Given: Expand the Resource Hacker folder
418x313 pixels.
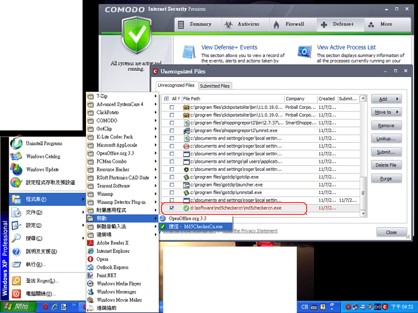Looking at the screenshot, I should 123,170.
